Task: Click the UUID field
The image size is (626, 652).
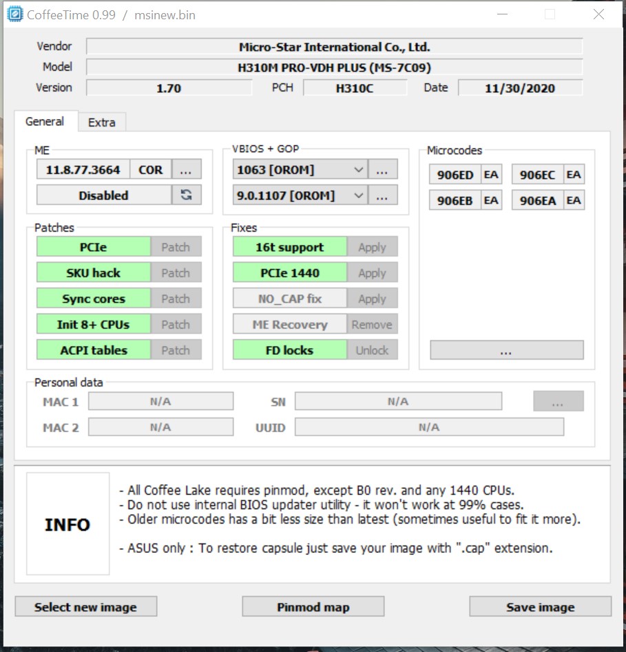Action: (429, 427)
